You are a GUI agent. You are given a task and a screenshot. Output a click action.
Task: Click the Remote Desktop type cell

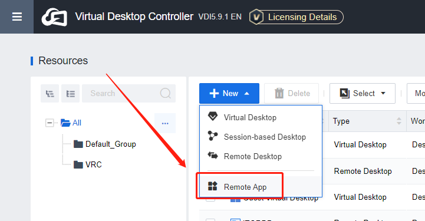(x=363, y=171)
